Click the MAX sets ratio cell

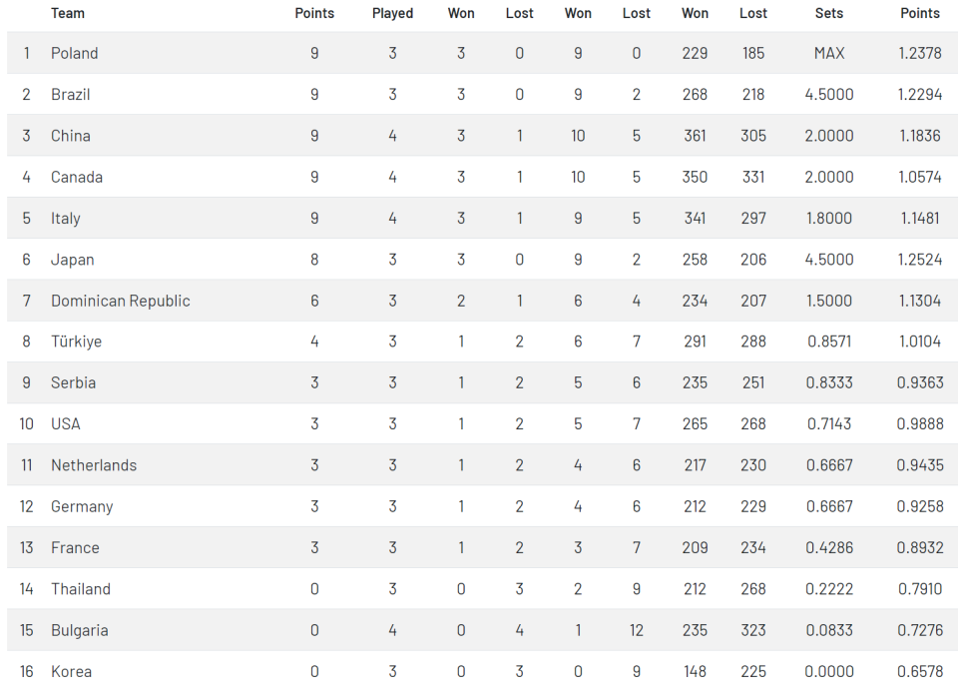click(x=829, y=53)
